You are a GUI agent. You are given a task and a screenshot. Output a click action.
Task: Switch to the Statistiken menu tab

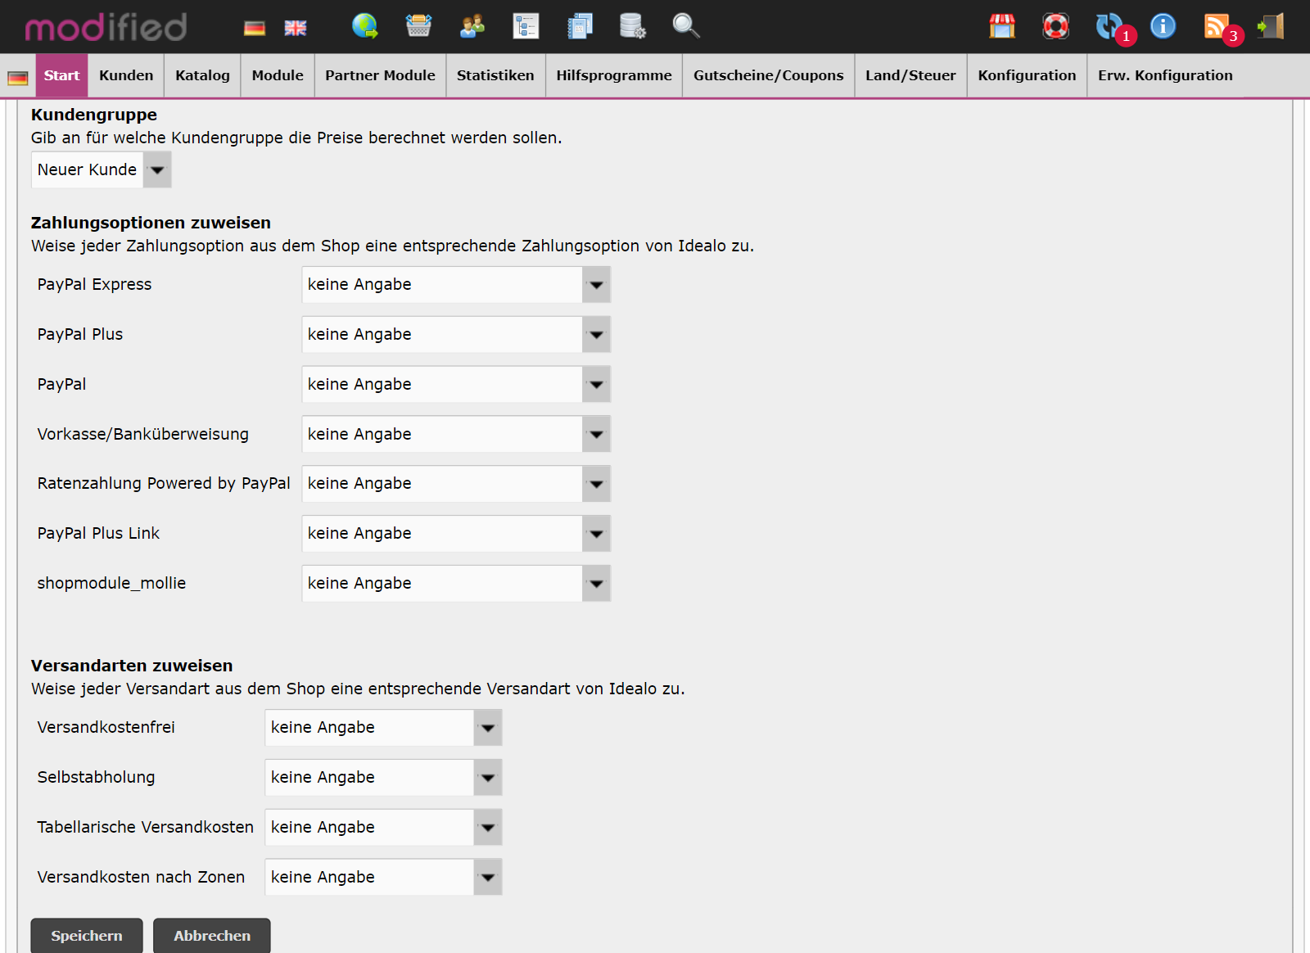click(495, 75)
